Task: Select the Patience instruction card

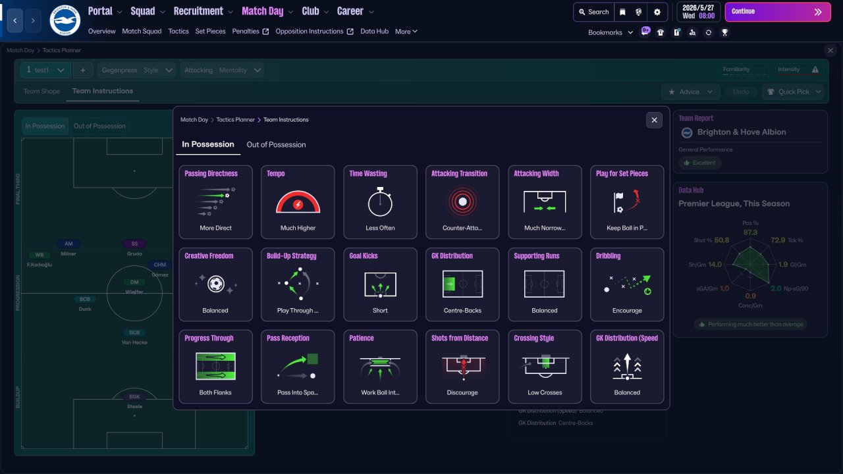Action: [380, 367]
